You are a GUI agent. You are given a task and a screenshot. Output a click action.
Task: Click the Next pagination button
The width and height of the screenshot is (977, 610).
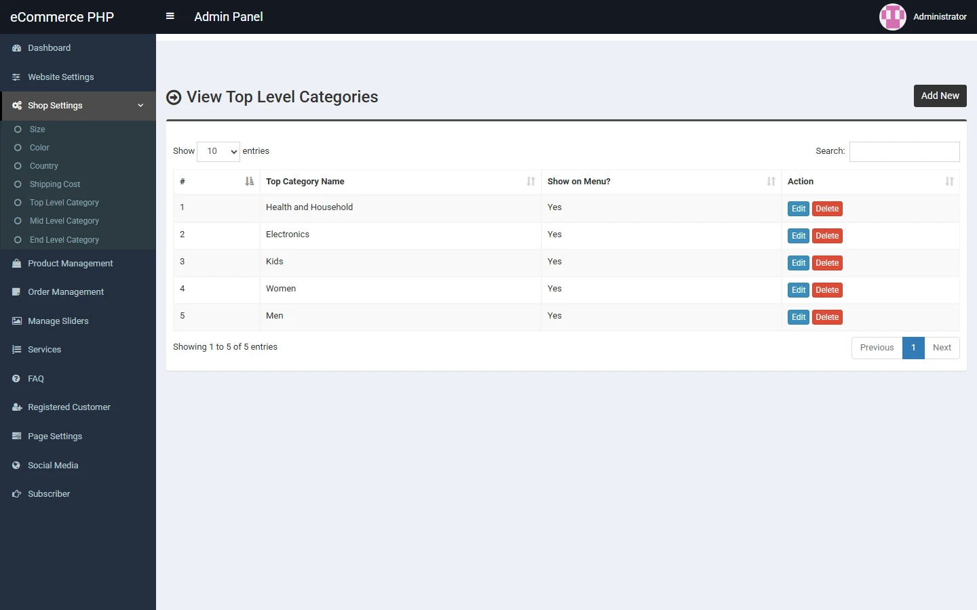click(942, 348)
